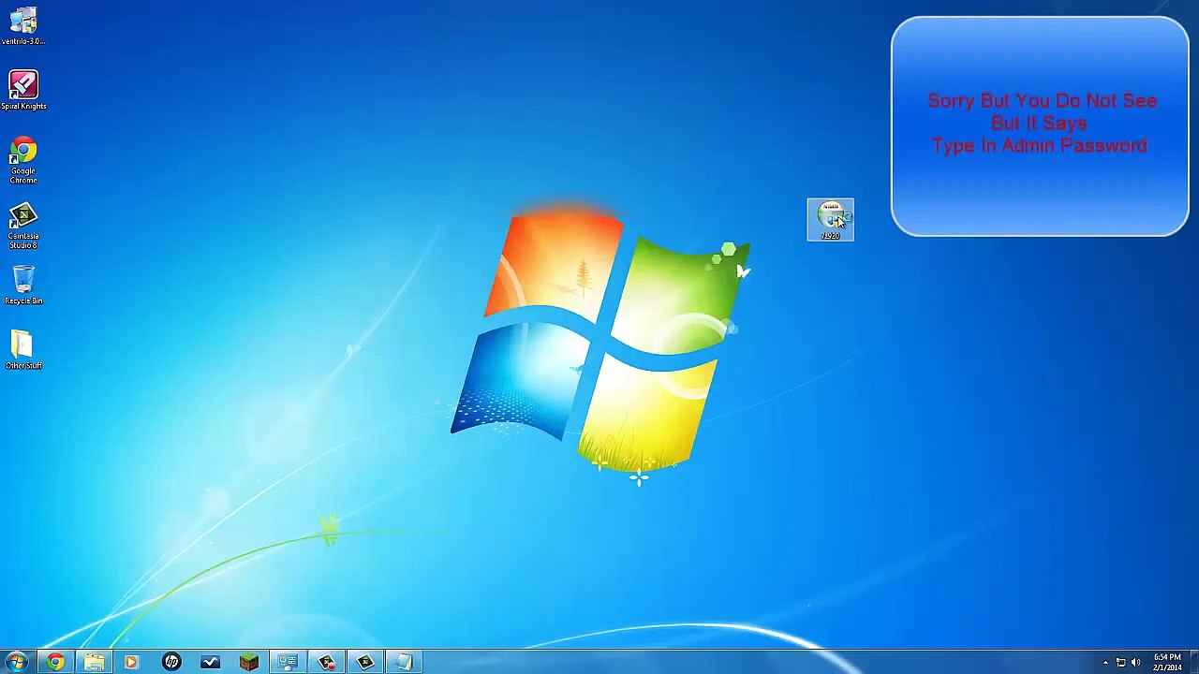This screenshot has width=1199, height=674.
Task: Click the 6:54 PM taskbar clock
Action: 1167,662
